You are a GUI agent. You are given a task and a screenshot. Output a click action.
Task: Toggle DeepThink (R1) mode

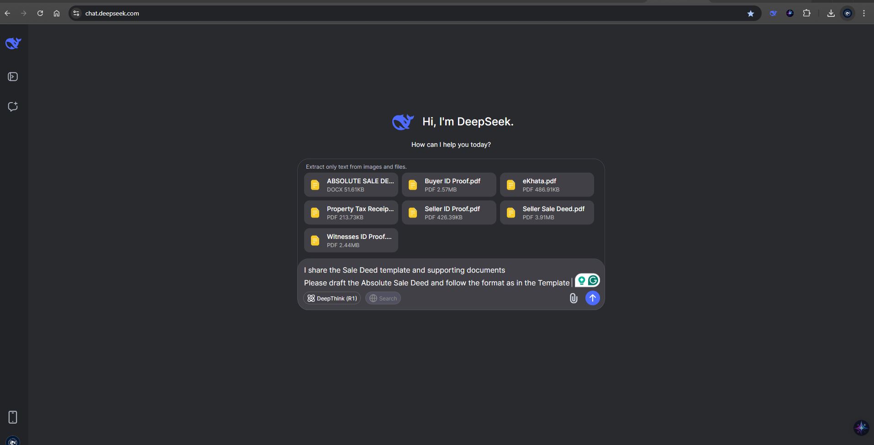[x=332, y=298]
